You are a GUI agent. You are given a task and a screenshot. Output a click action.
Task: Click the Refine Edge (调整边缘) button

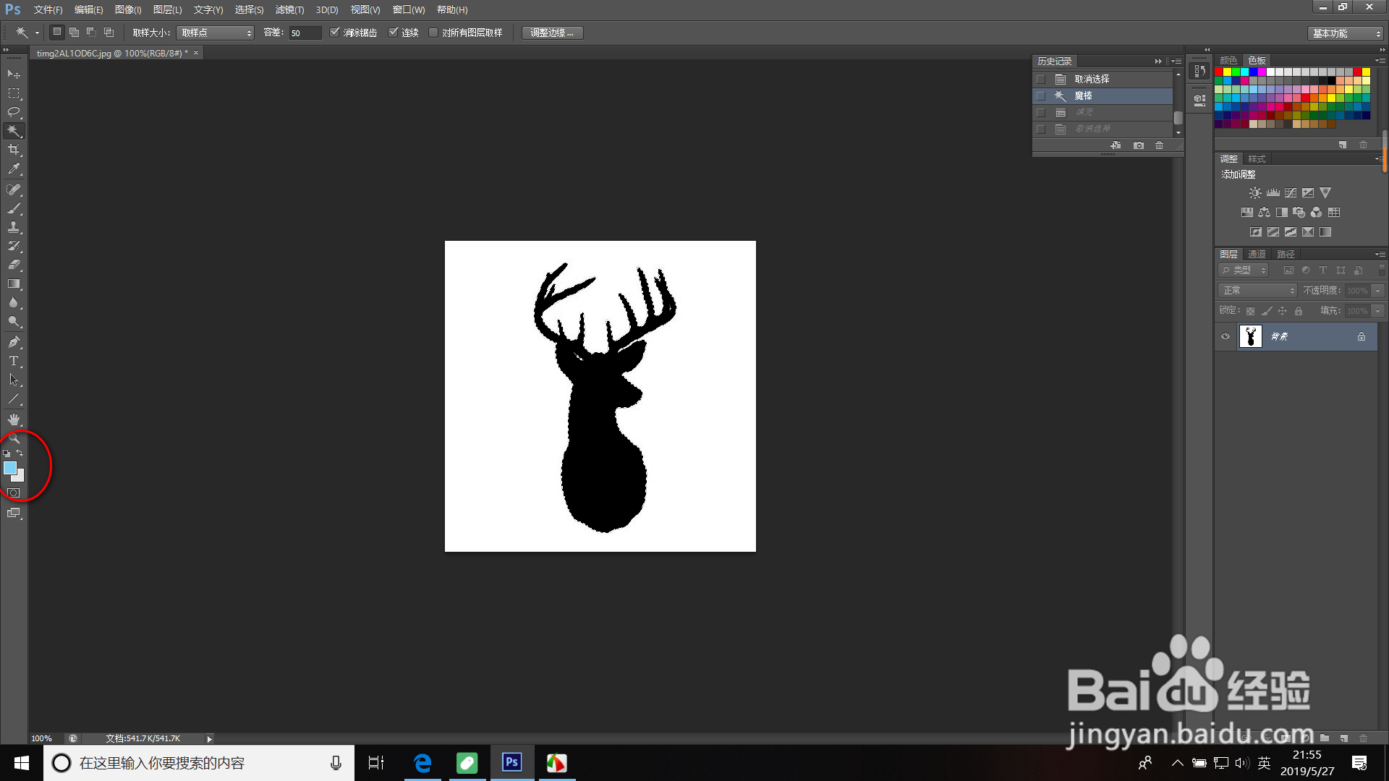pos(552,33)
